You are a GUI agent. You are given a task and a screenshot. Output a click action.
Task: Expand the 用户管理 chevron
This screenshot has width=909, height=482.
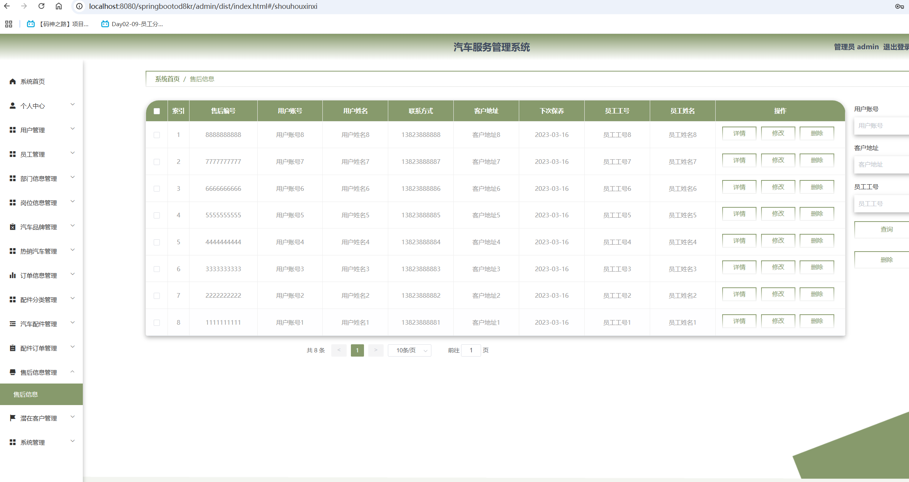pos(72,129)
